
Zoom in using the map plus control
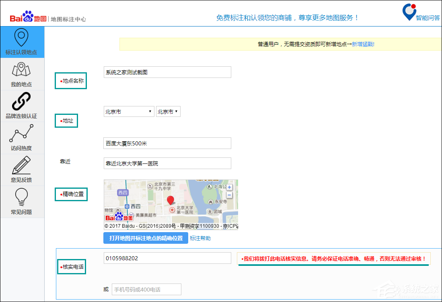tap(229, 187)
